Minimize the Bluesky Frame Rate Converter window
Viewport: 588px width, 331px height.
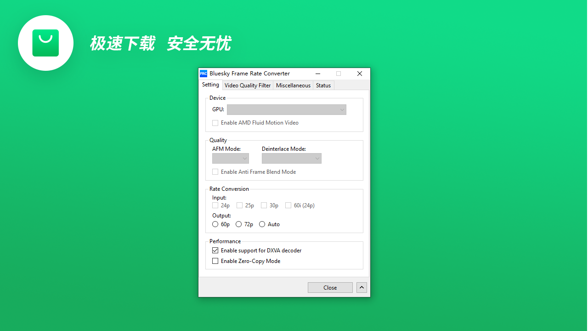click(x=318, y=74)
